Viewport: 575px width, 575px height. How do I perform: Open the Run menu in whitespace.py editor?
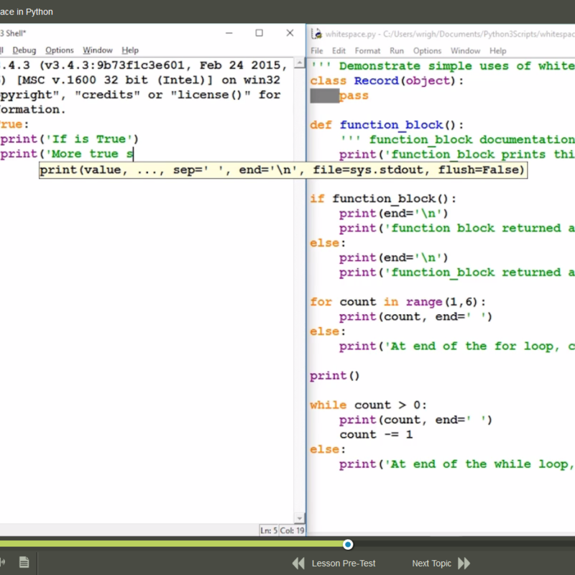pos(397,50)
